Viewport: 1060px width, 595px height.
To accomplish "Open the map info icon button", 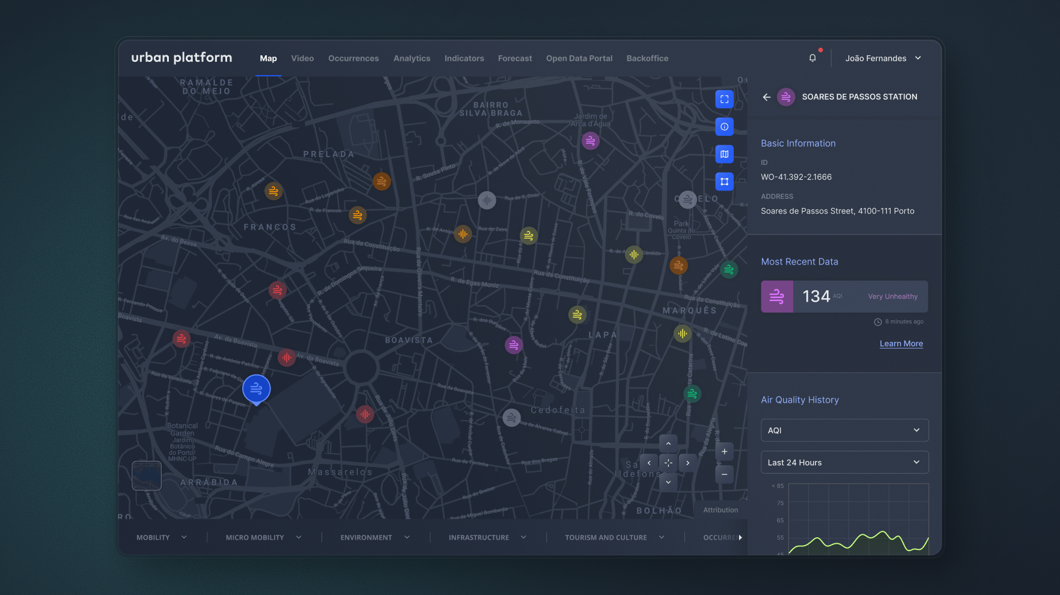I will click(724, 127).
